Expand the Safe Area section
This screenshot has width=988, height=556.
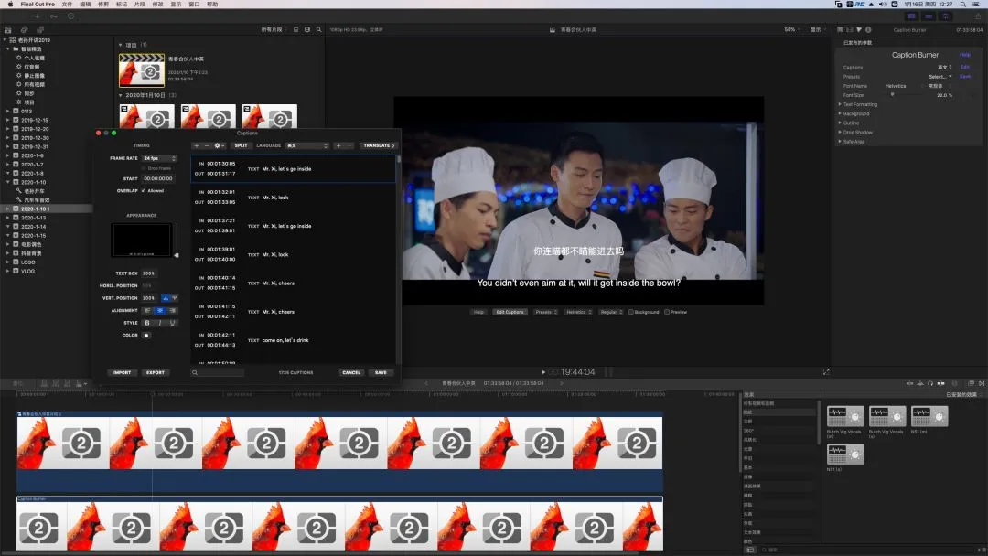(x=840, y=142)
